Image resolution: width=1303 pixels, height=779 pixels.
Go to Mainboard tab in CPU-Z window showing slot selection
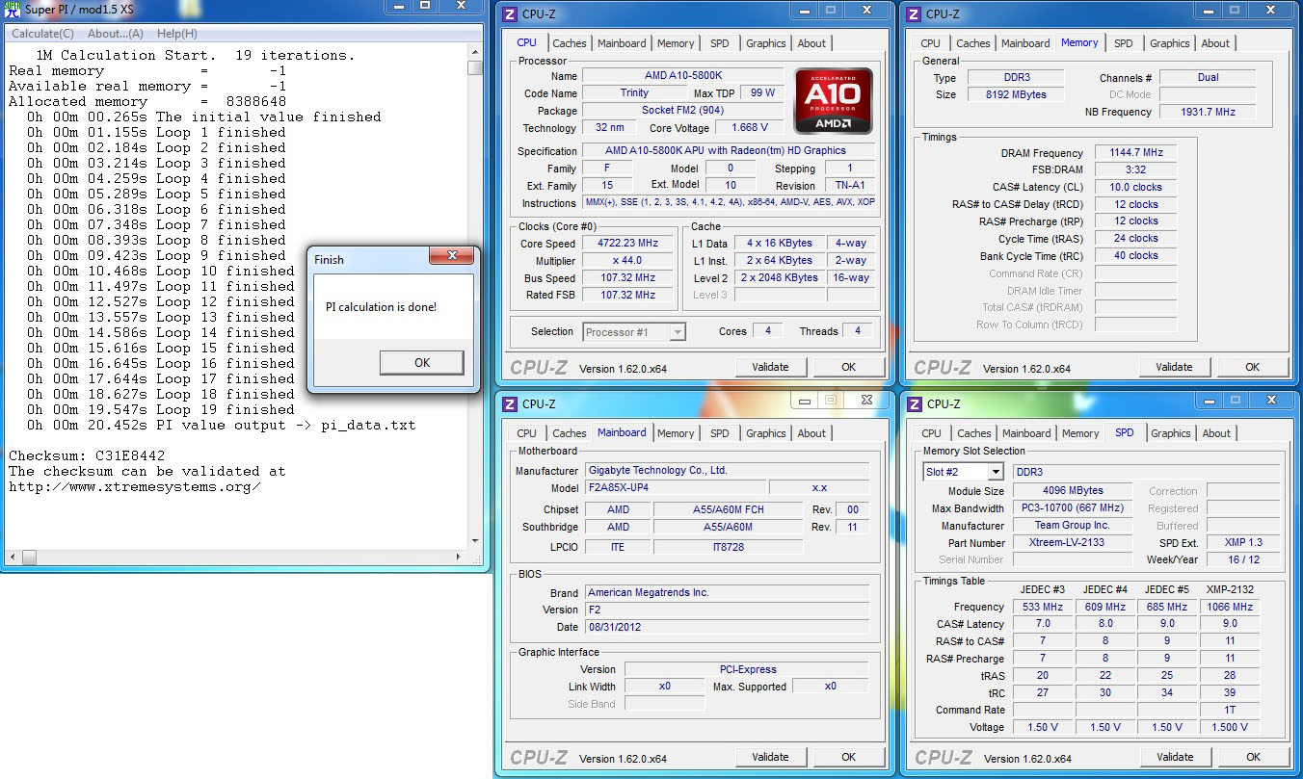[1026, 433]
